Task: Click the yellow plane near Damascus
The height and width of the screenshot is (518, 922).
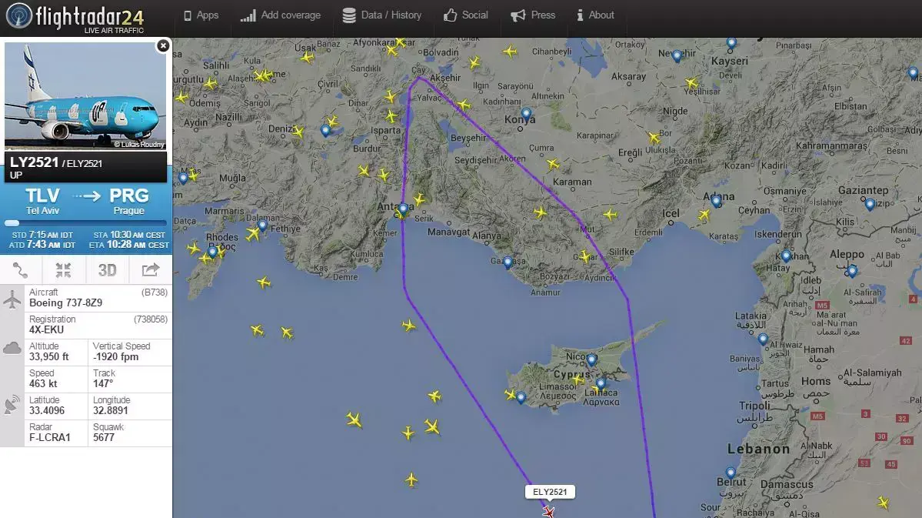Action: point(883,502)
